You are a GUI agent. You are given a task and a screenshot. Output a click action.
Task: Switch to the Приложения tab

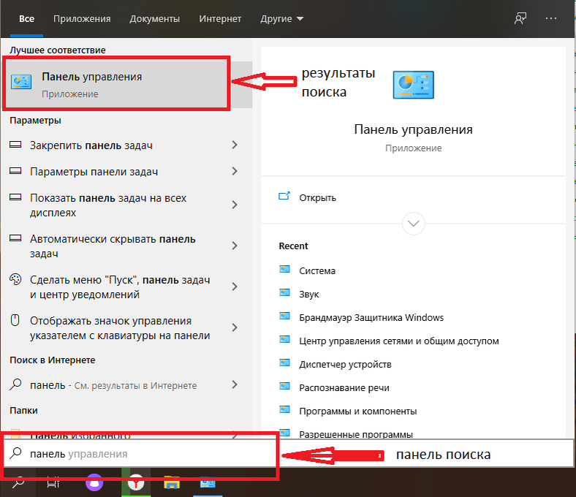click(82, 19)
